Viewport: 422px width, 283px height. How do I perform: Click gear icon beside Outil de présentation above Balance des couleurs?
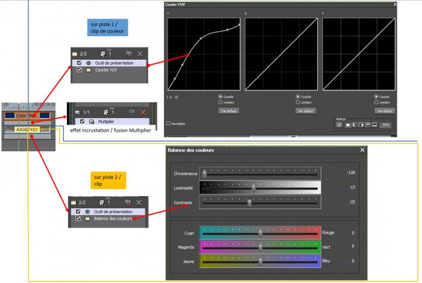(x=87, y=212)
